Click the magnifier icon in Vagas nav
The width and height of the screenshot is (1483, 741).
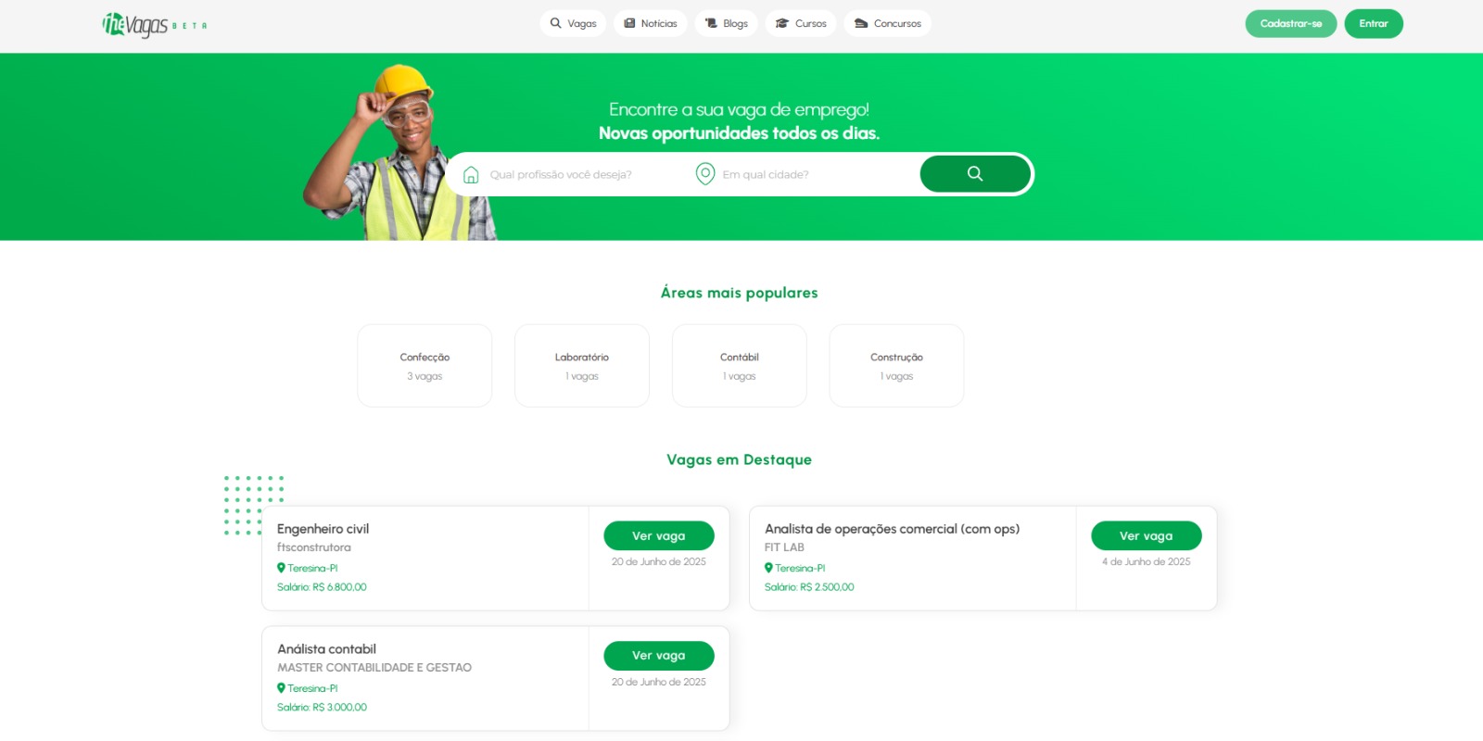555,23
